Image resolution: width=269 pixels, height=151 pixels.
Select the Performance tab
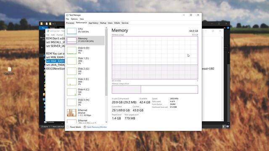tap(81, 23)
